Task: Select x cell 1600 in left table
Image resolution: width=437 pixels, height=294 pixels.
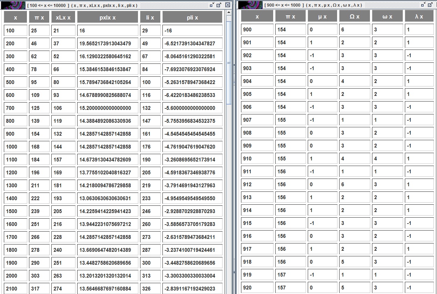Action: click(15, 224)
